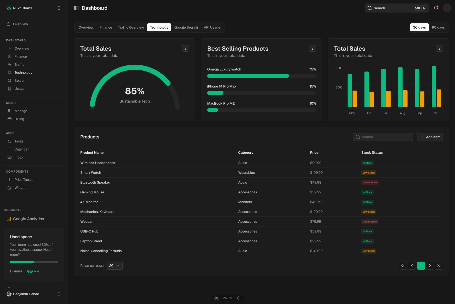
Task: Click the Upgrade link
Action: coord(32,271)
